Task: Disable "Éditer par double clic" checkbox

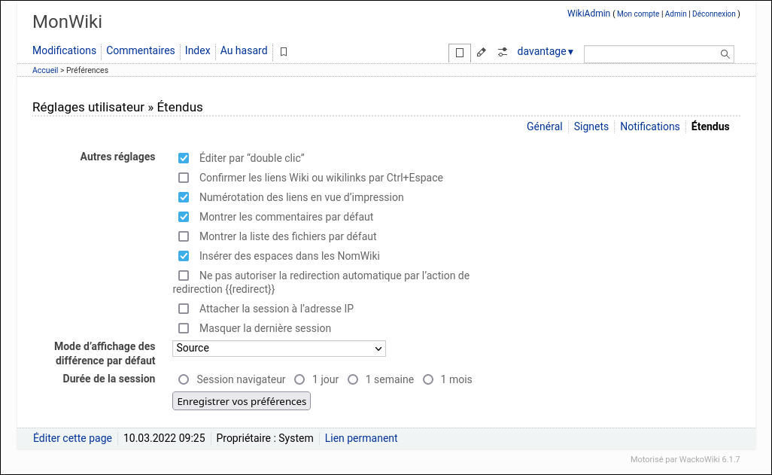Action: tap(184, 158)
